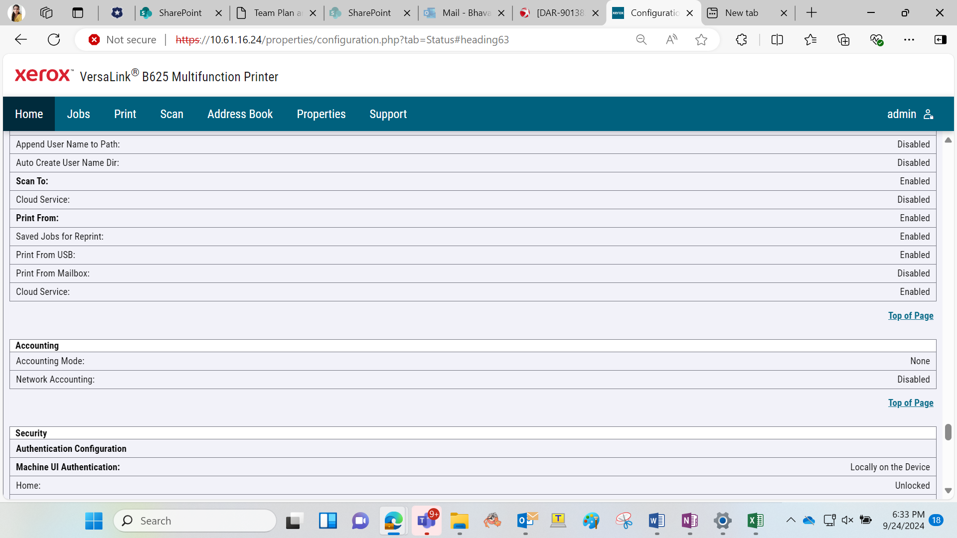Click the Windows taskbar Search box
Viewport: 957px width, 538px height.
point(195,521)
